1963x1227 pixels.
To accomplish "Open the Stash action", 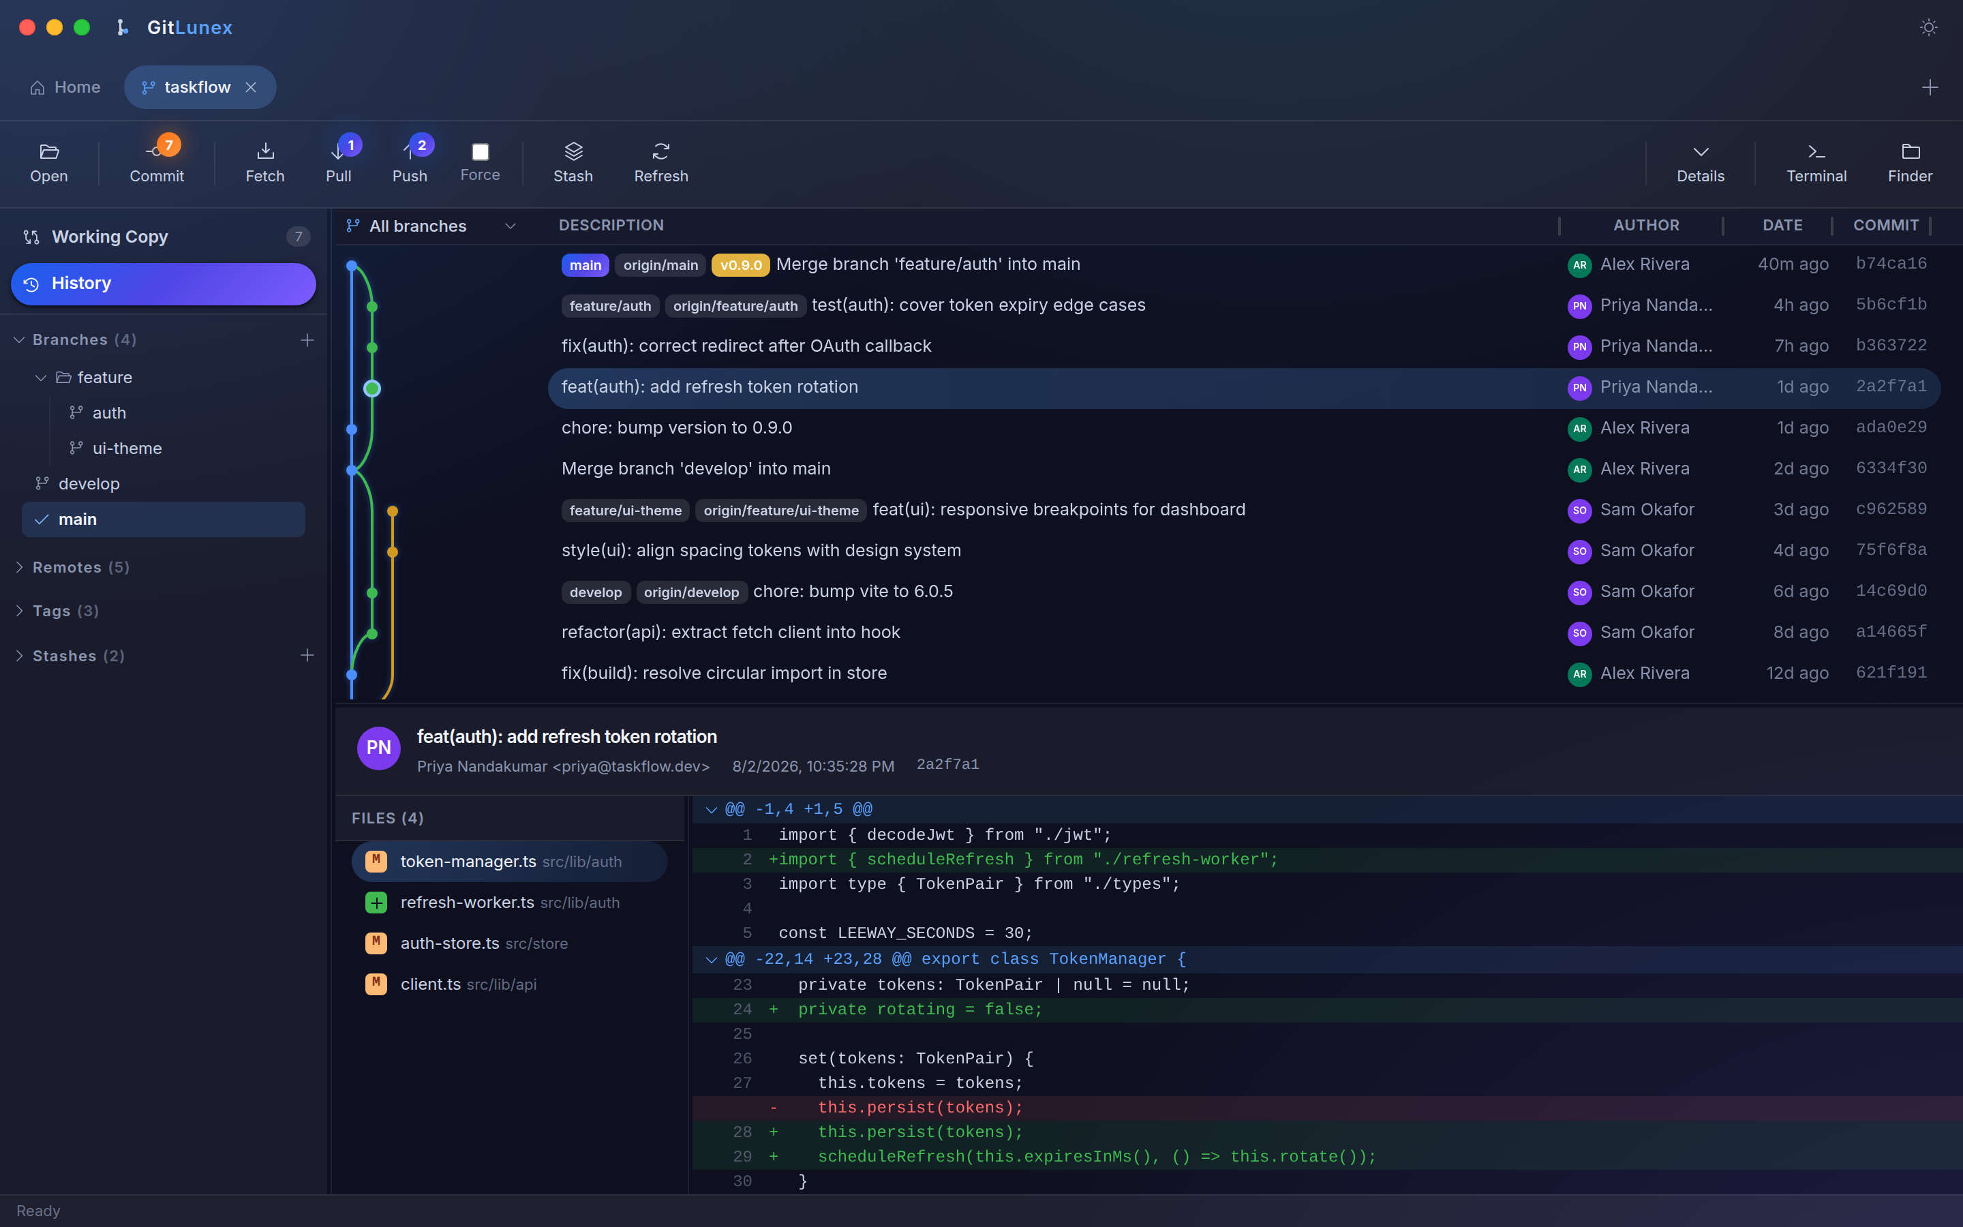I will [573, 163].
